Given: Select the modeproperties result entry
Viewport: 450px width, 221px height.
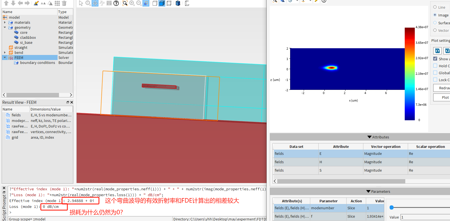Looking at the screenshot, I should pos(20,121).
